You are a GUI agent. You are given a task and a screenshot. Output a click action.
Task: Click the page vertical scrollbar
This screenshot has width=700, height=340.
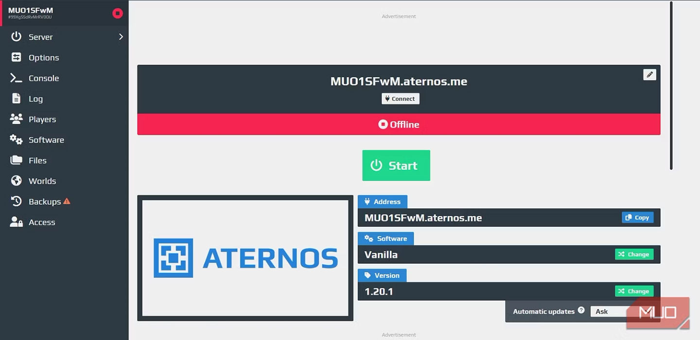671,85
